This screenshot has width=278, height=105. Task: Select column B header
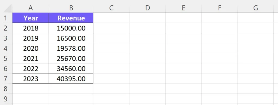(71, 8)
